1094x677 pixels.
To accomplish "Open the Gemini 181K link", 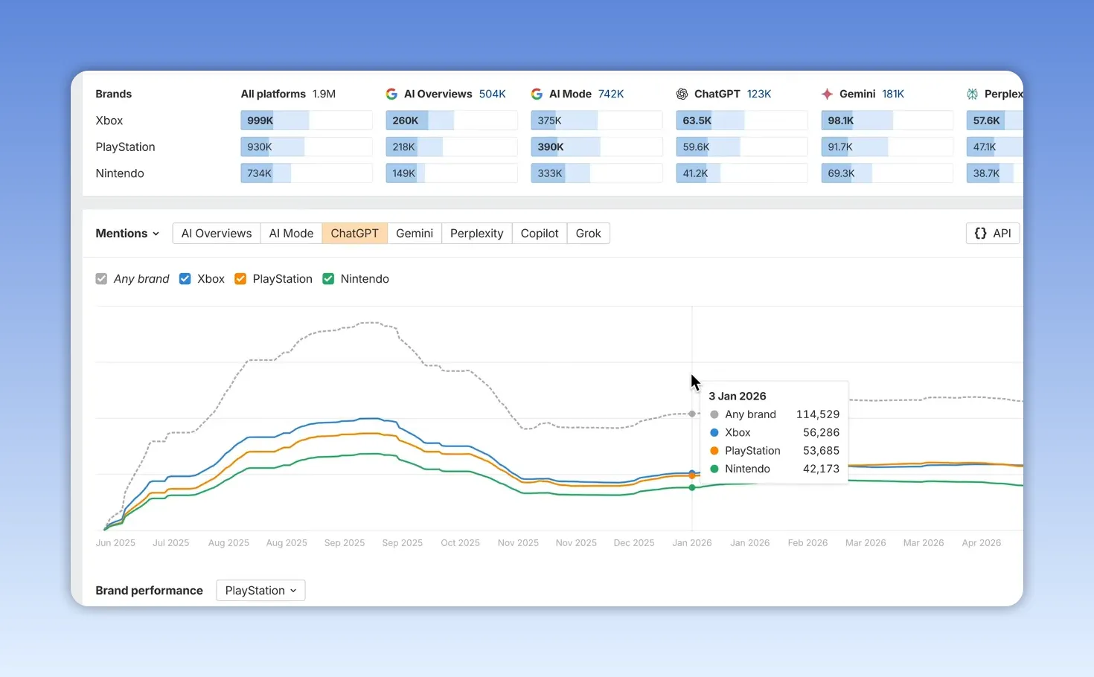I will (893, 94).
